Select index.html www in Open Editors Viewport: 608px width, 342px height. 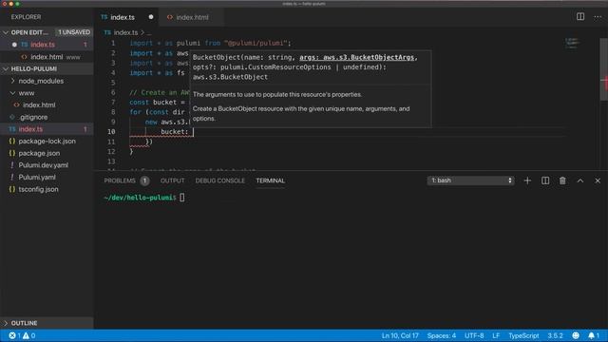tap(55, 57)
